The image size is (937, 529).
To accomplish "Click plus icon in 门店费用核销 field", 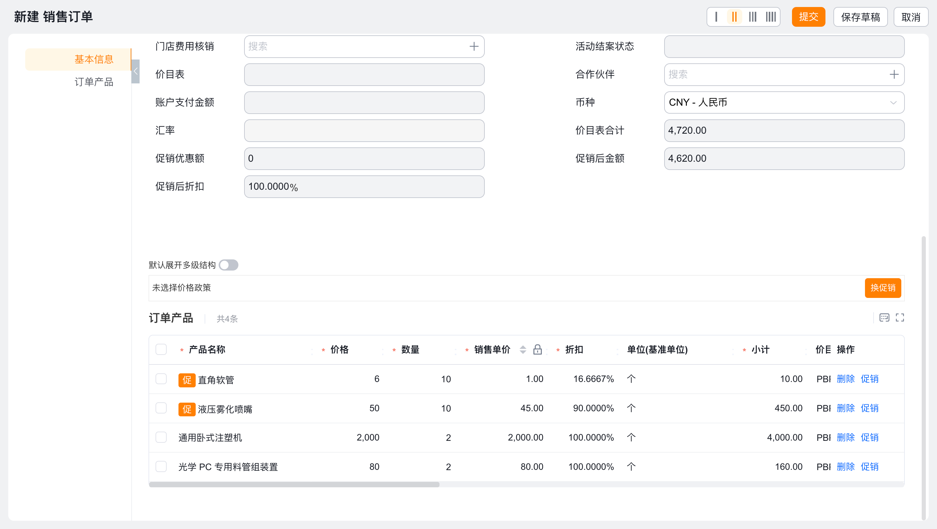I will pos(474,46).
